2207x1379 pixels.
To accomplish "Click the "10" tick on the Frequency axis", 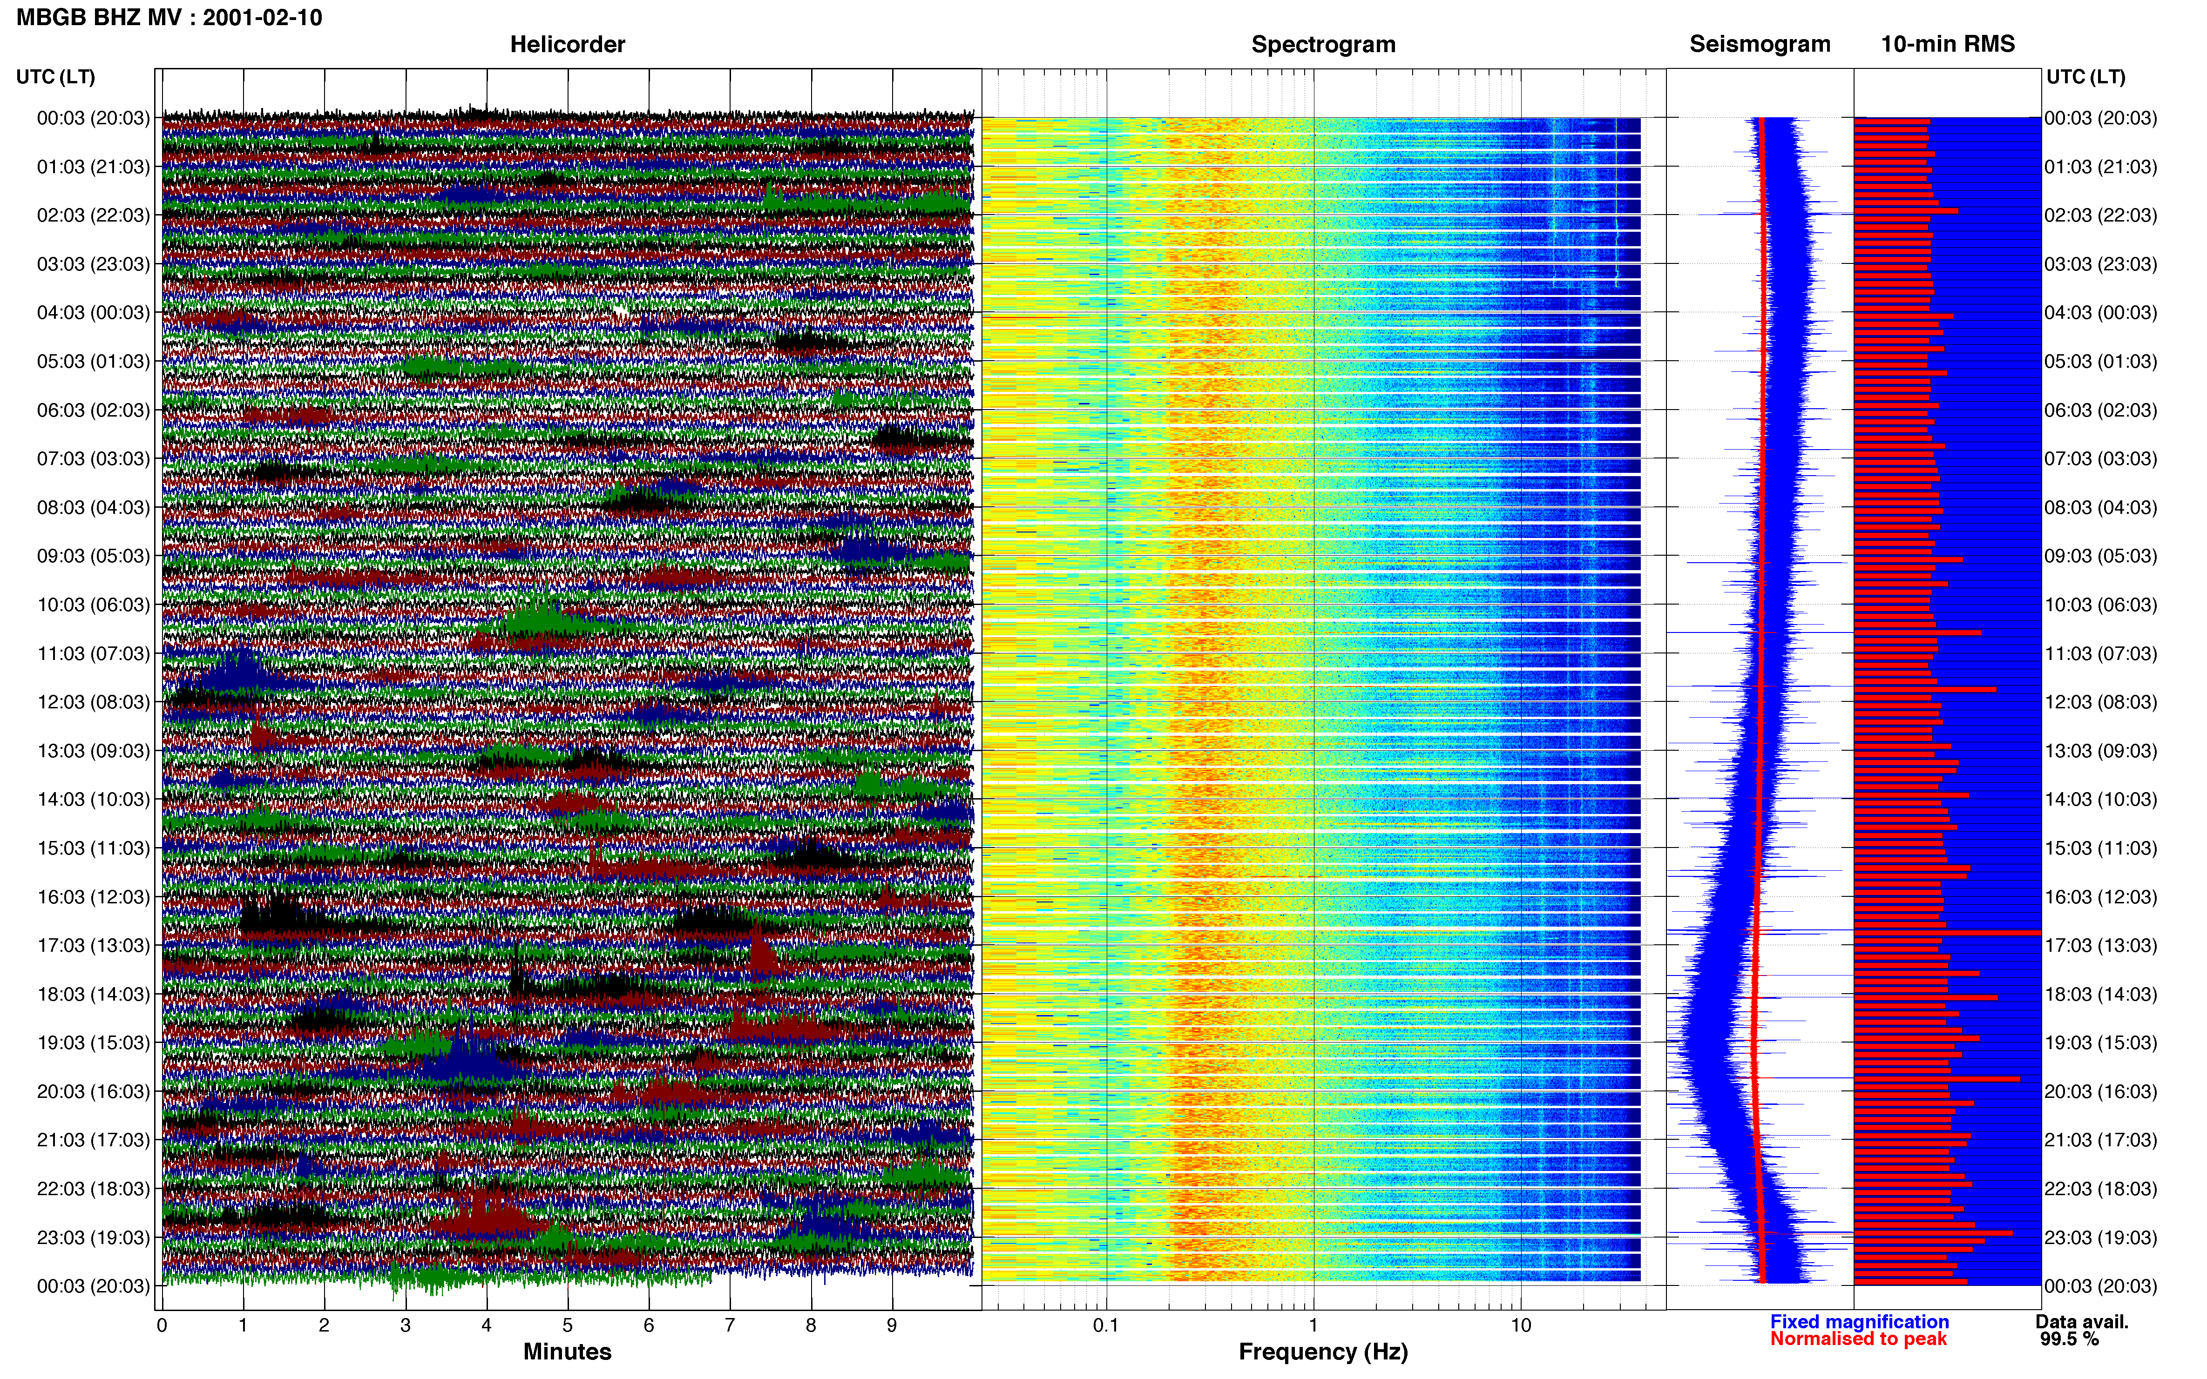I will point(1521,1325).
